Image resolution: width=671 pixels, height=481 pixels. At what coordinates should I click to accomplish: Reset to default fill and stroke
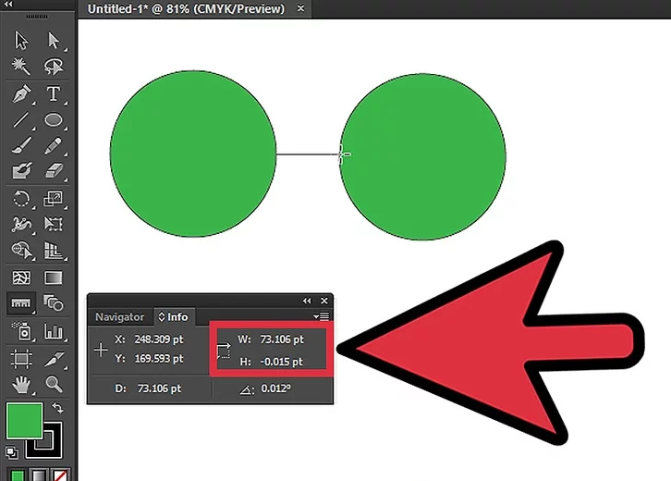12,452
